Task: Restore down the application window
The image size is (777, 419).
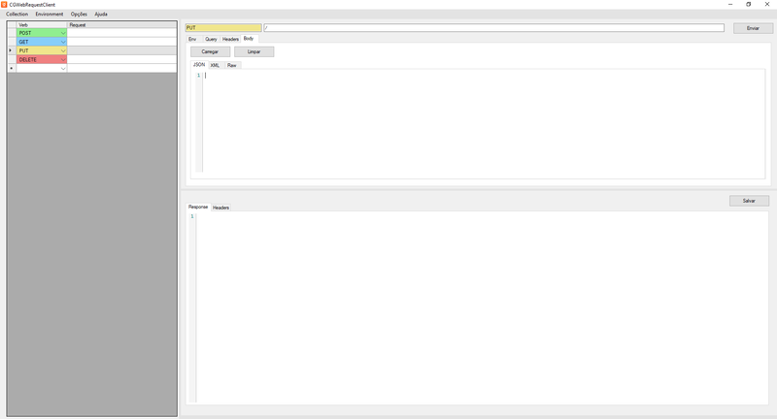Action: point(748,5)
